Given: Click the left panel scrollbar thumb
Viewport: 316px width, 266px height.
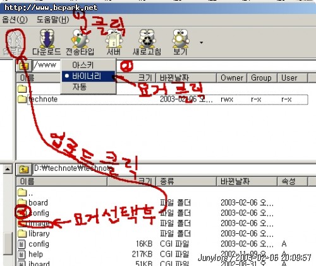Looking at the screenshot, I should pos(8,244).
